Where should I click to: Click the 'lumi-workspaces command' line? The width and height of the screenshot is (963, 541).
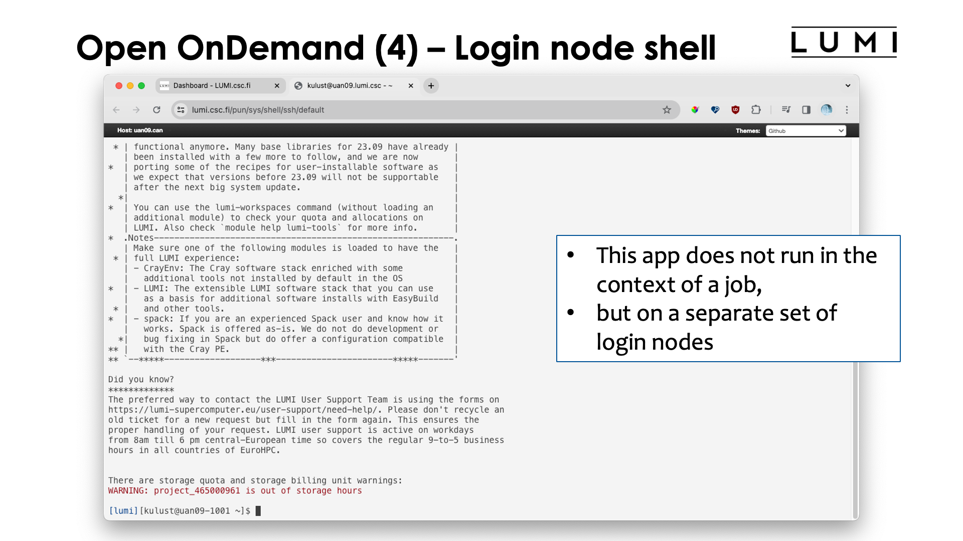tap(283, 207)
